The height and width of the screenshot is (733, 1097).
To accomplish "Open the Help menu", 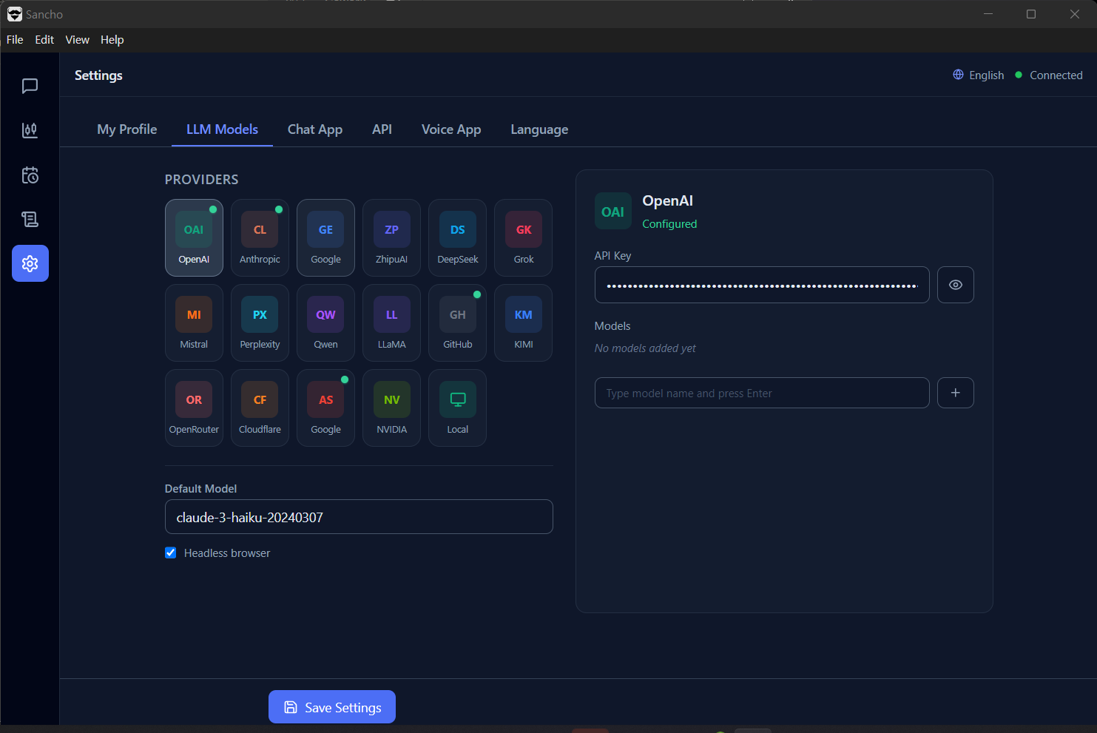I will point(112,40).
